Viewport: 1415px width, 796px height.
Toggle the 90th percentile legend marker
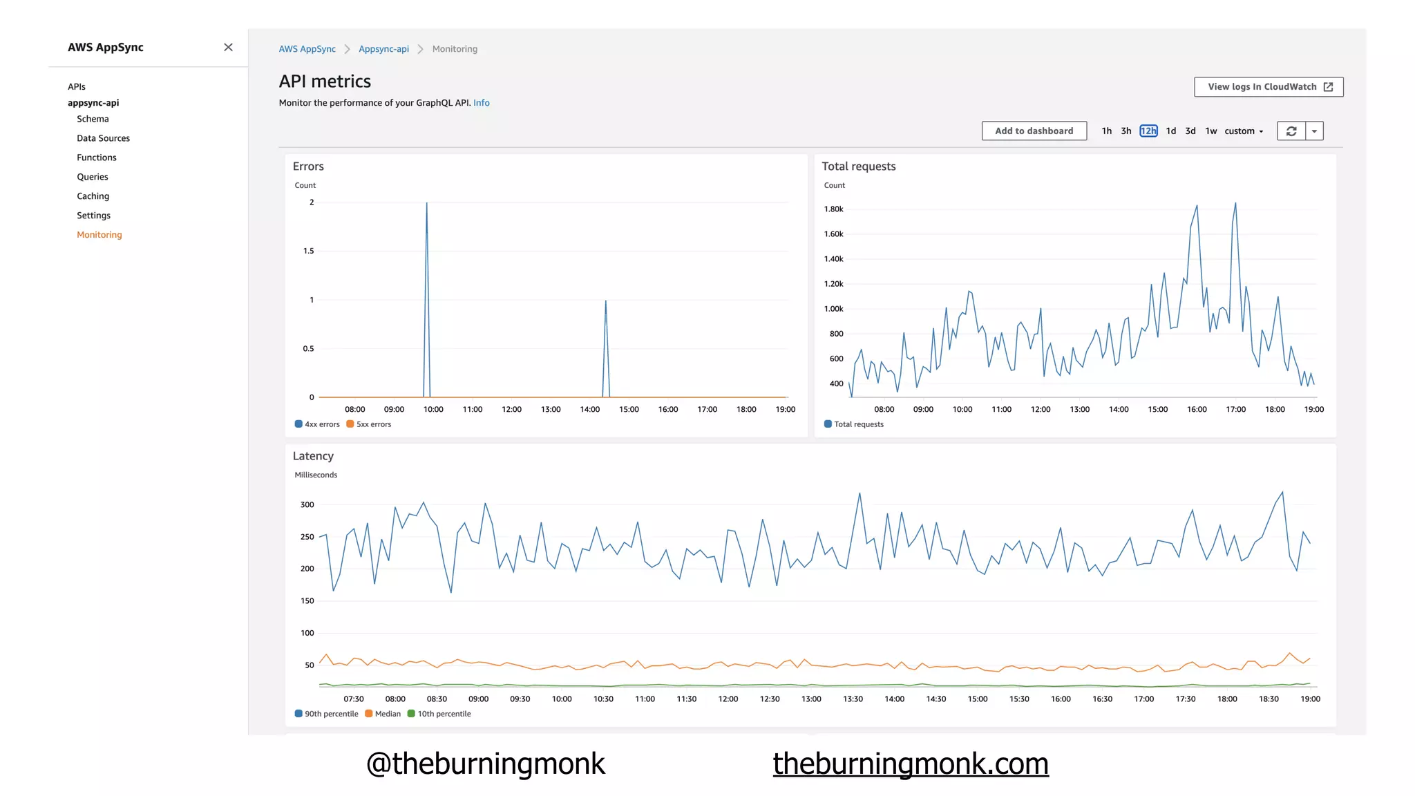pyautogui.click(x=298, y=714)
